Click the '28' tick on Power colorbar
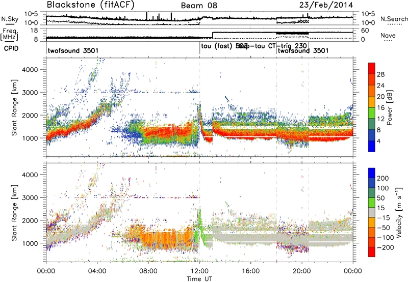Viewport: 408px width, 282px height. (x=380, y=74)
